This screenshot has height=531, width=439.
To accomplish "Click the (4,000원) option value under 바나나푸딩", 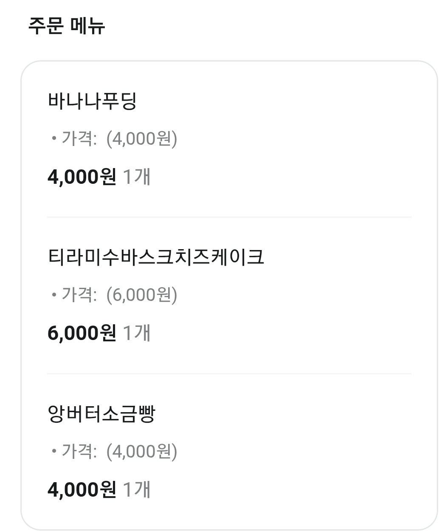I will [x=141, y=139].
